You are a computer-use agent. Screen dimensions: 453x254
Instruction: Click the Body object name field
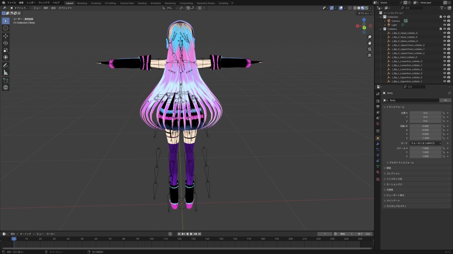[x=414, y=100]
